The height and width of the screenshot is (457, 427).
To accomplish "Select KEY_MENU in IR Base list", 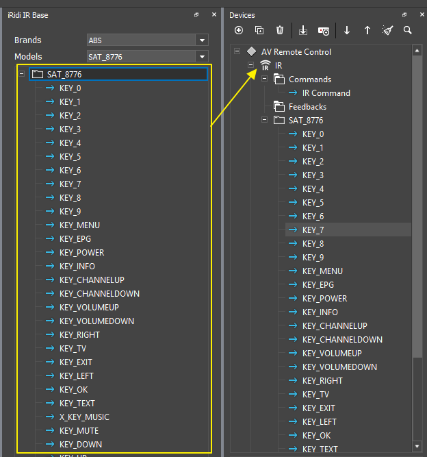I will (79, 225).
